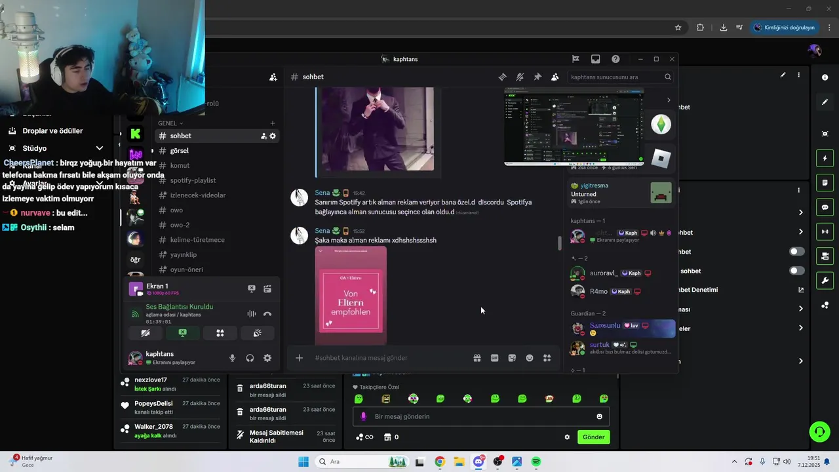The height and width of the screenshot is (472, 839).
Task: Open noise suppression waveform icon
Action: (x=252, y=314)
